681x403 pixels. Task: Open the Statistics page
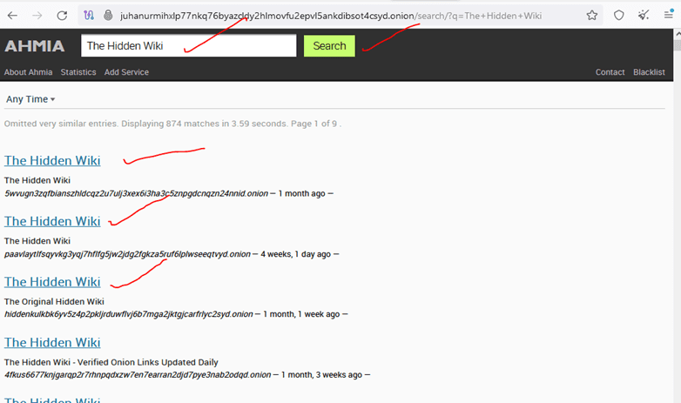click(78, 72)
